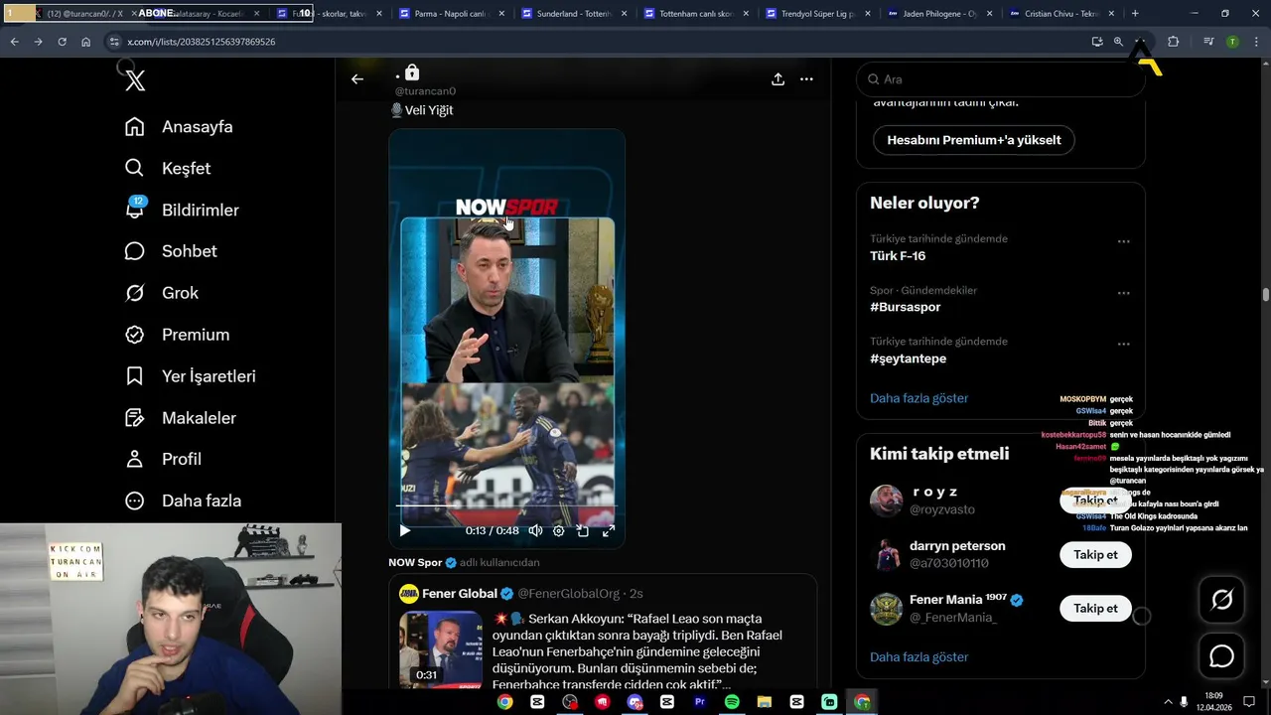Open File Explorer from taskbar
Image resolution: width=1271 pixels, height=715 pixels.
[764, 702]
